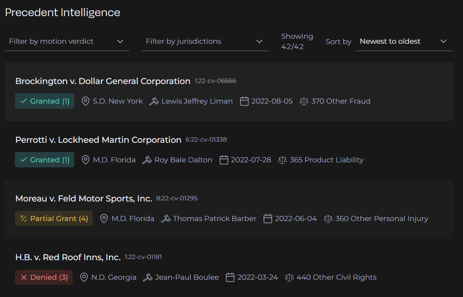The image size is (463, 297).
Task: Click scales icon beside 365 Product Liability
Action: point(282,160)
